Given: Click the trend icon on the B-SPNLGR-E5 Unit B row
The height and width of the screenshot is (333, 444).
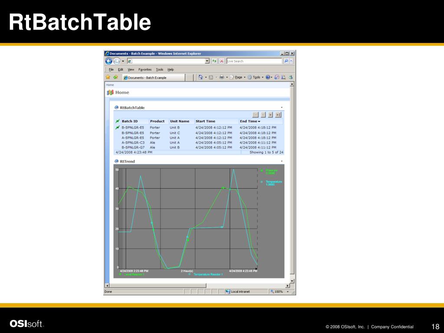Looking at the screenshot, I should tap(118, 127).
